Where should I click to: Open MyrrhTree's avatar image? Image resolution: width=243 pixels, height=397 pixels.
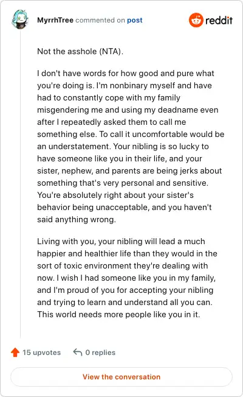pyautogui.click(x=20, y=19)
